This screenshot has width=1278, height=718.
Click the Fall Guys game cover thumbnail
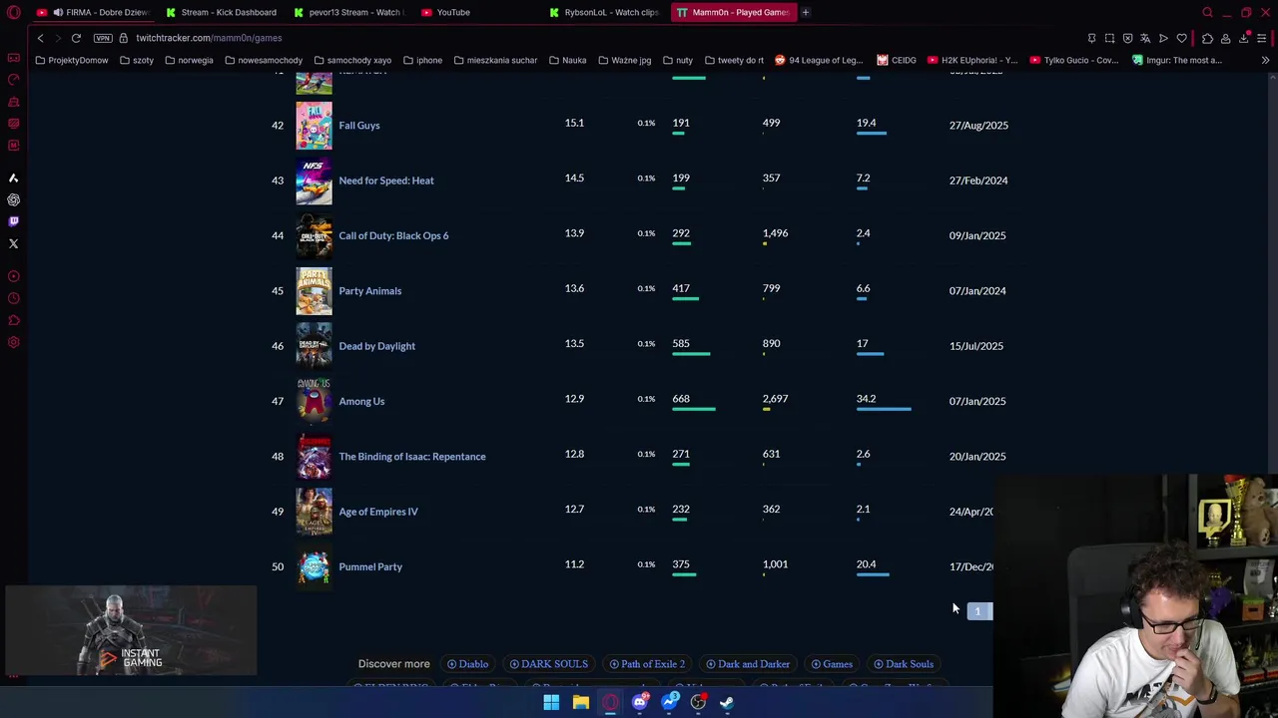(314, 126)
